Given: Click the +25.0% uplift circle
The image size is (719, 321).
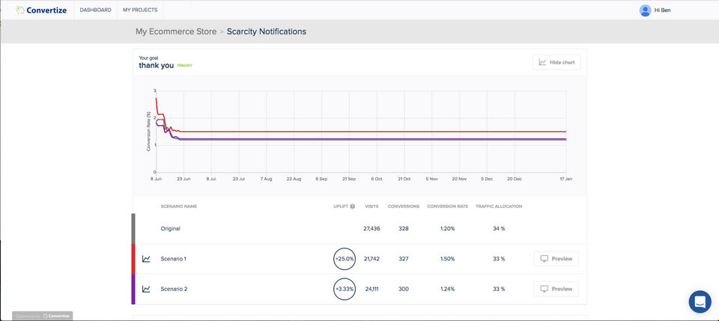Looking at the screenshot, I should click(344, 259).
